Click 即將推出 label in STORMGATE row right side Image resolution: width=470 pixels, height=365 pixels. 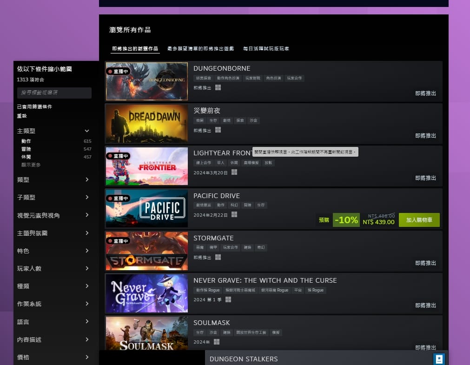coord(426,263)
